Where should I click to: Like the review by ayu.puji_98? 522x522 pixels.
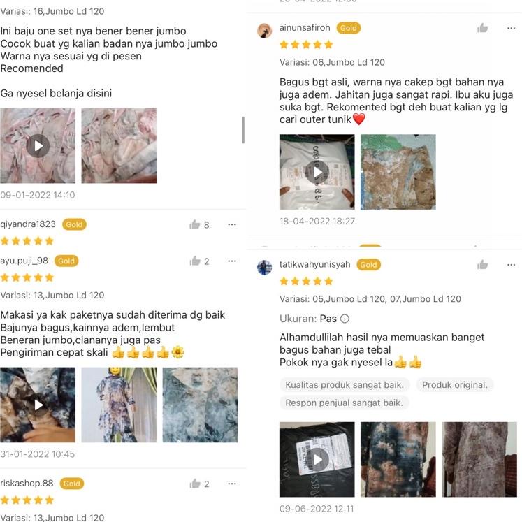point(195,261)
